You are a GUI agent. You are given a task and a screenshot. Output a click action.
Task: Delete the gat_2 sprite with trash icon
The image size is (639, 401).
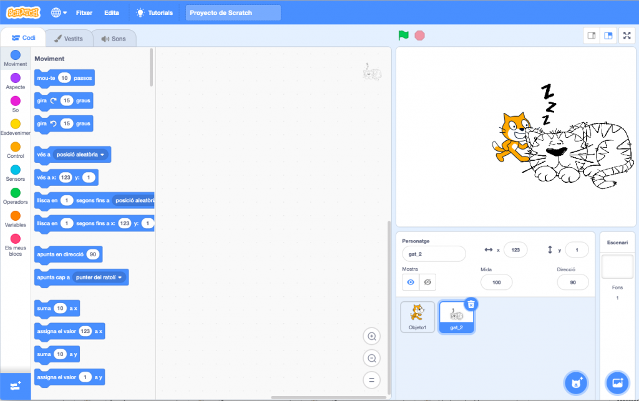pos(471,304)
